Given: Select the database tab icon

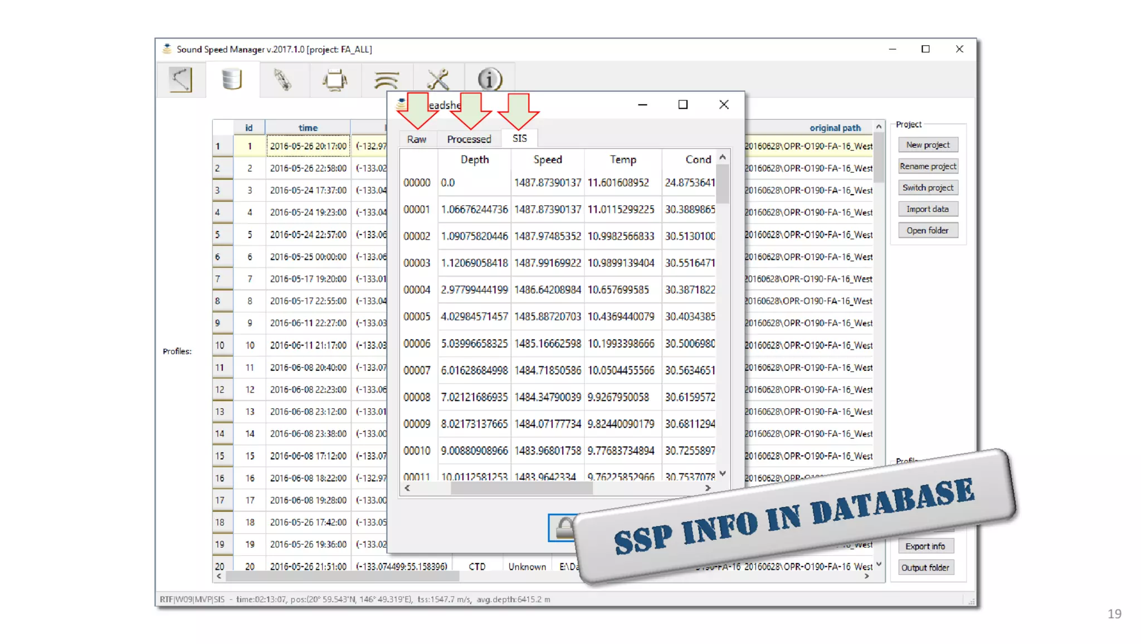Looking at the screenshot, I should point(232,80).
